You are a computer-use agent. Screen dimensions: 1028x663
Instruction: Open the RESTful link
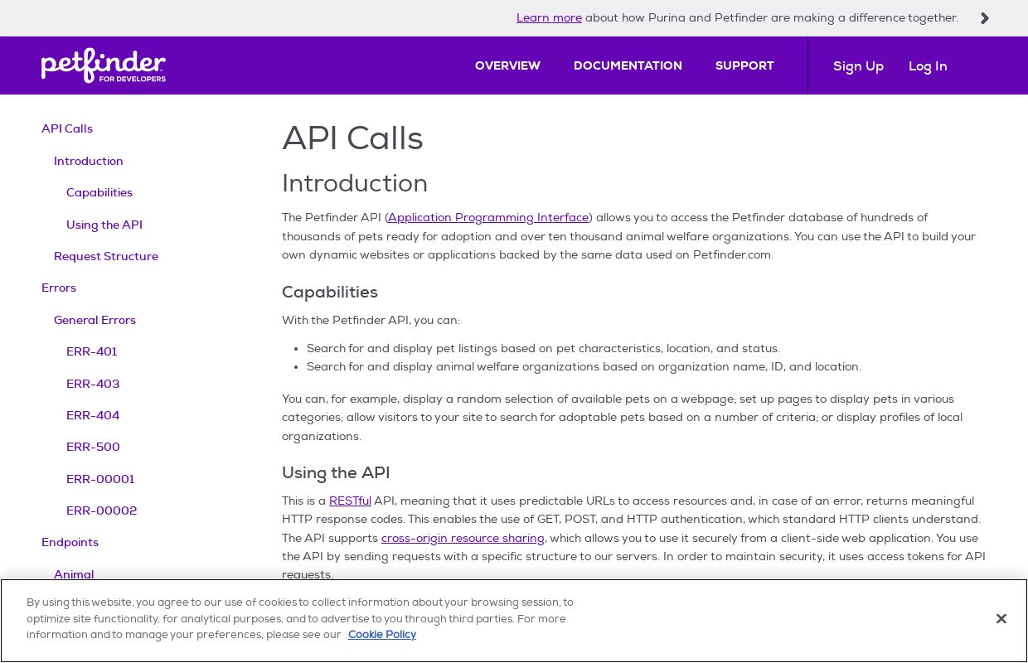pos(350,501)
